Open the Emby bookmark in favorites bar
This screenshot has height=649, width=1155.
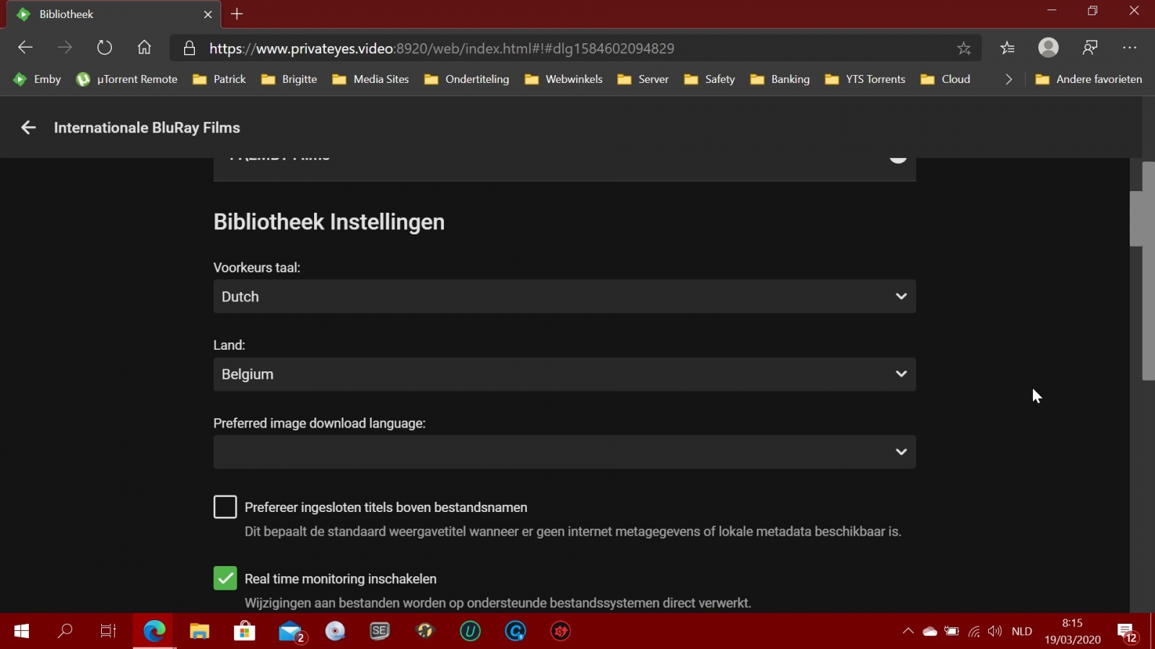(x=38, y=79)
